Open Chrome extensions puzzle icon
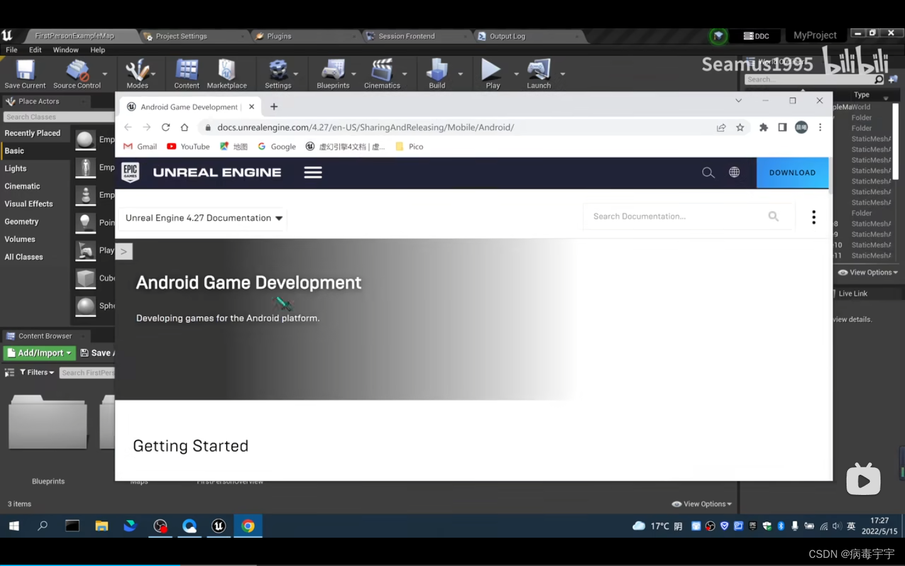 point(764,127)
